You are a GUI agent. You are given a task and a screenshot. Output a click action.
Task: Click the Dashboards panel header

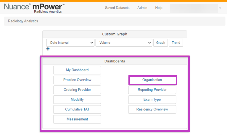(x=115, y=61)
